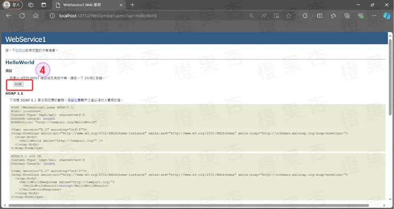
Task: Click the 預留位置 placeholder link
Action: [x=74, y=100]
